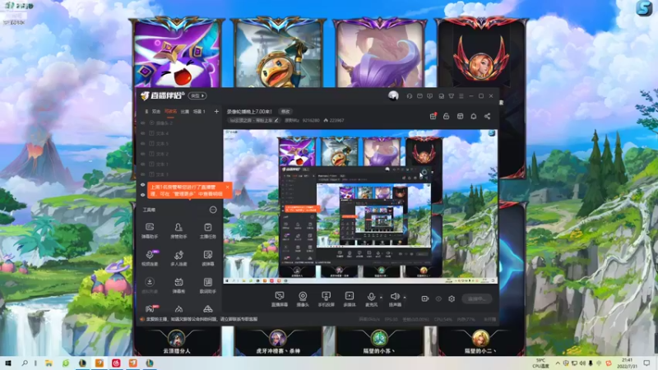Open the 弹幕秀 TV-shaped tool
The width and height of the screenshot is (658, 370).
point(178,285)
